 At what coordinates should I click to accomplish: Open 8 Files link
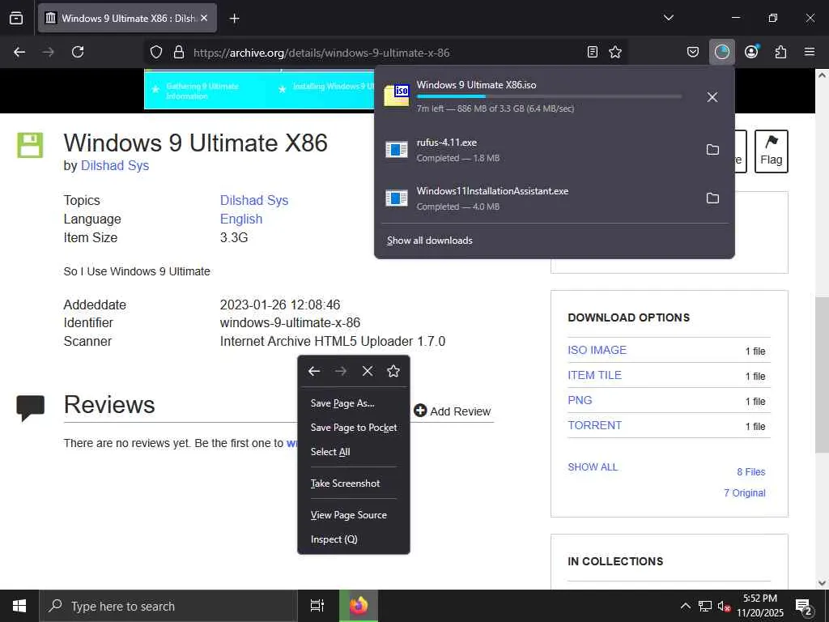(x=750, y=472)
